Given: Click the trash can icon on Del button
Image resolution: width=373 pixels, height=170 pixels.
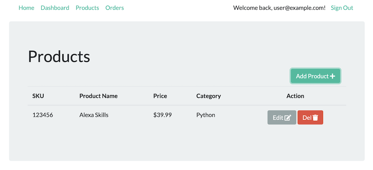Looking at the screenshot, I should (315, 117).
